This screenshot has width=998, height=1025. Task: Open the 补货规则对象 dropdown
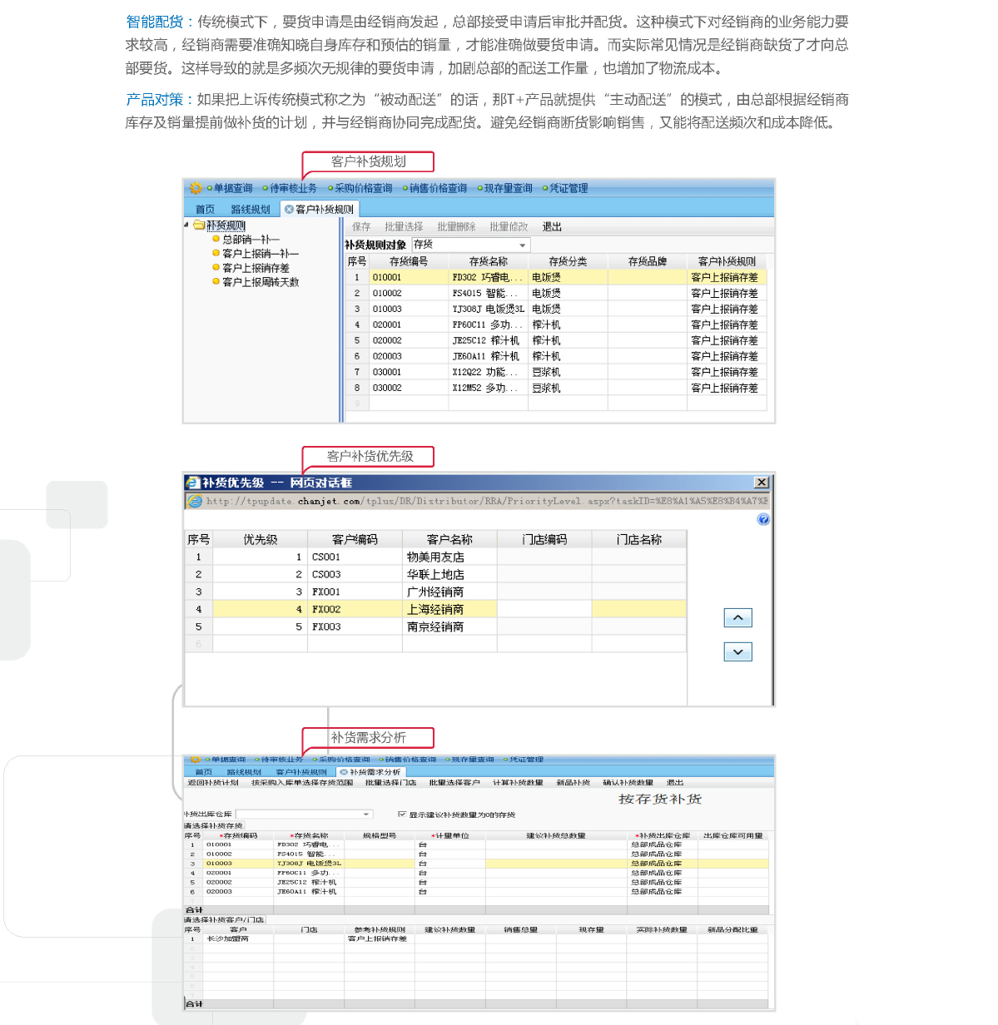pyautogui.click(x=523, y=245)
